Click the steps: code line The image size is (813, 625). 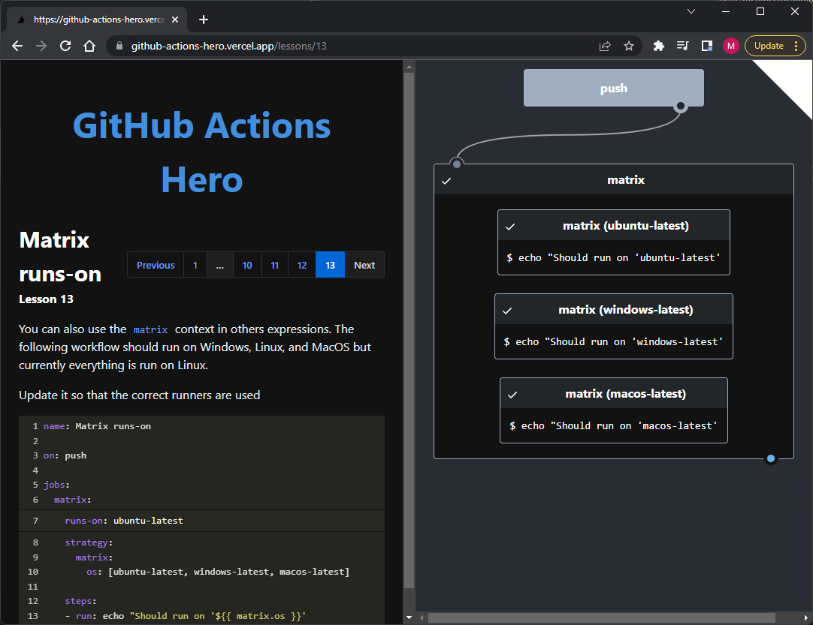tap(201, 601)
